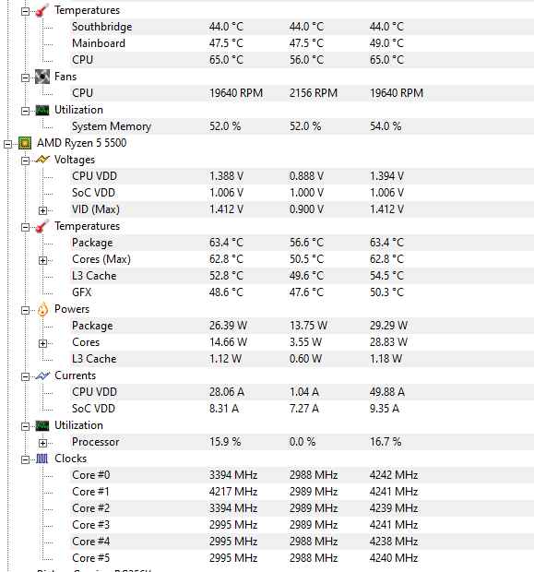Viewport: 534px width, 572px height.
Task: Click the Clocks square-wave icon
Action: click(42, 459)
